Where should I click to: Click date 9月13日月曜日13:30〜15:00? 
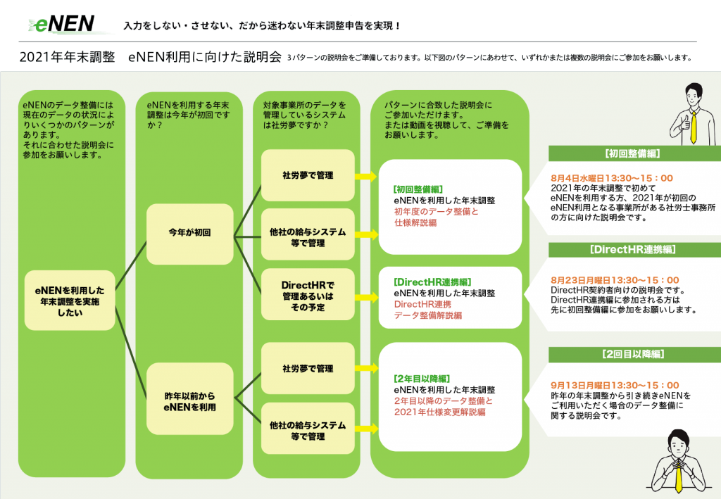[x=615, y=386]
